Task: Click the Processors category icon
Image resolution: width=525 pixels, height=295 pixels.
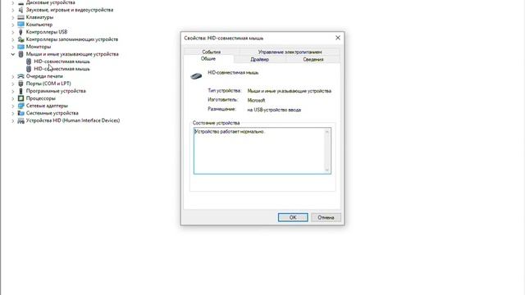Action: [21, 98]
